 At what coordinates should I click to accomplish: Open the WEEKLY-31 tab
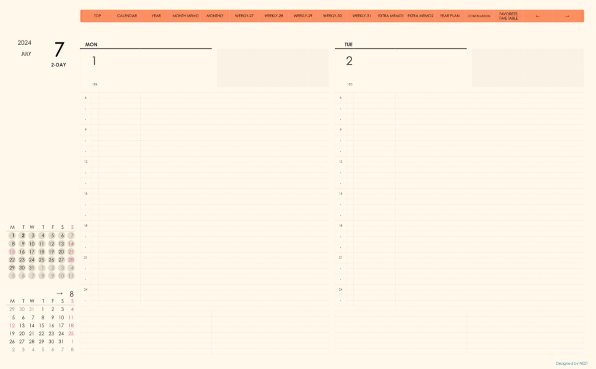[362, 16]
